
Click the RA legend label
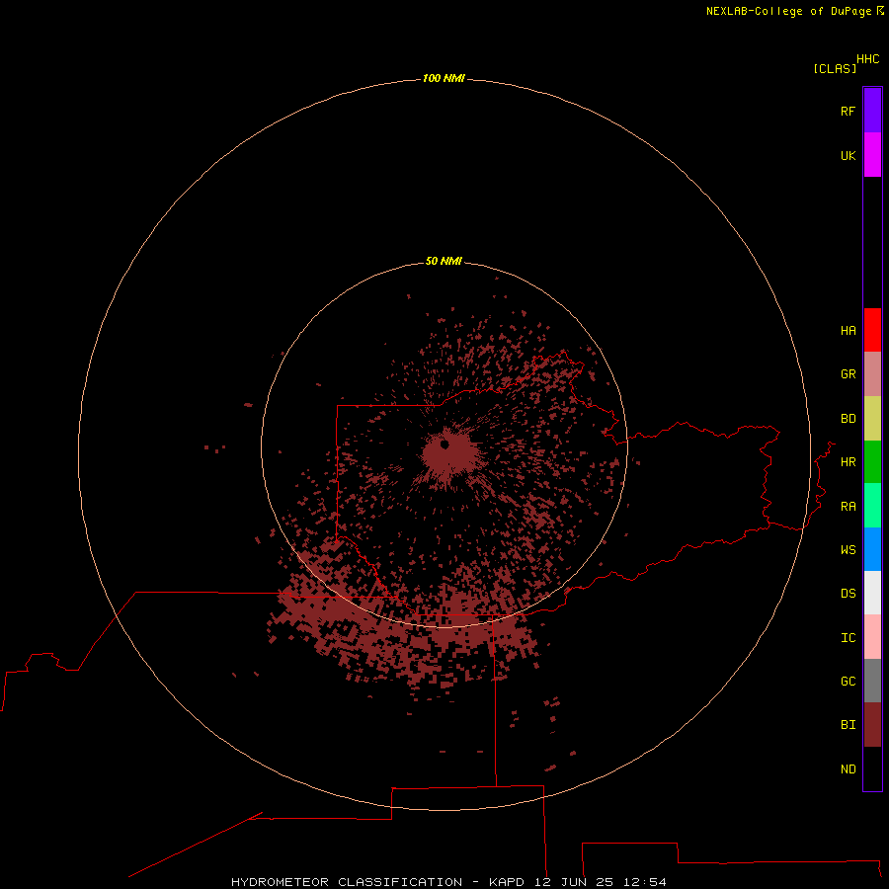[848, 507]
